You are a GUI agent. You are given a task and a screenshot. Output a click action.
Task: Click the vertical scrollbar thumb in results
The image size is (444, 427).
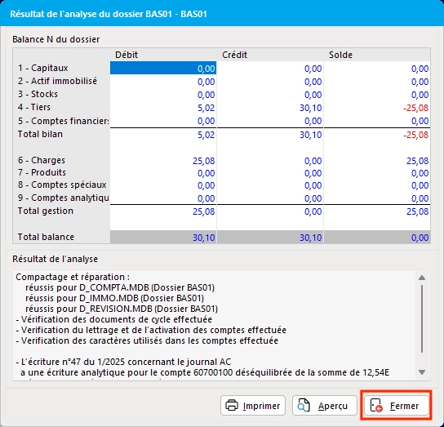coord(422,318)
